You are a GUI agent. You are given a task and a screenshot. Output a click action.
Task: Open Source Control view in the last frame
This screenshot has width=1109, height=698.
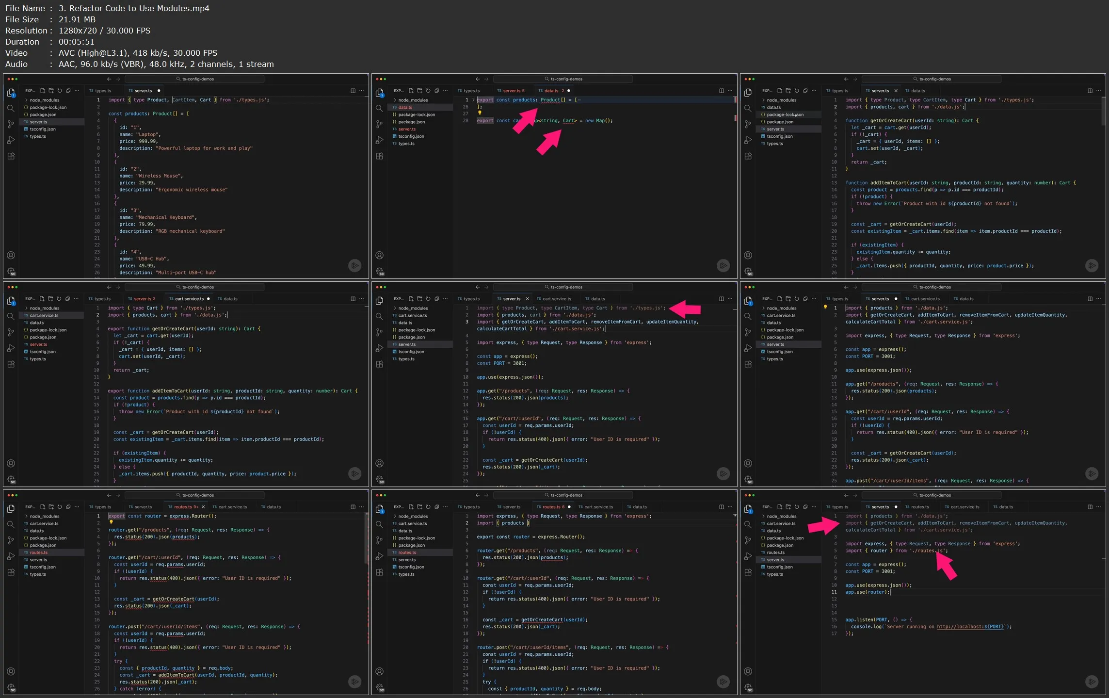pos(748,540)
